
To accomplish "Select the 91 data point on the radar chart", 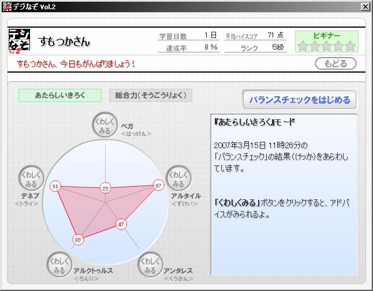I will pos(55,187).
